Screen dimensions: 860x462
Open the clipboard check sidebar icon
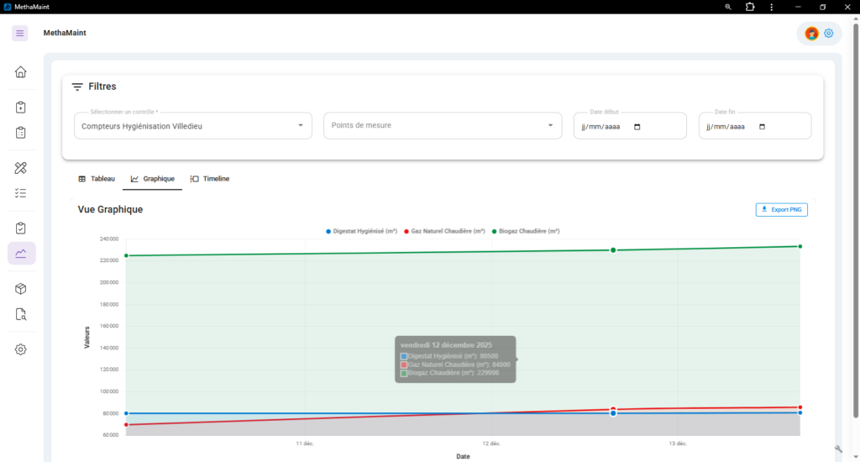pos(21,228)
